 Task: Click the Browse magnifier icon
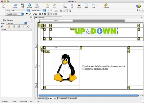(x=37, y=5)
